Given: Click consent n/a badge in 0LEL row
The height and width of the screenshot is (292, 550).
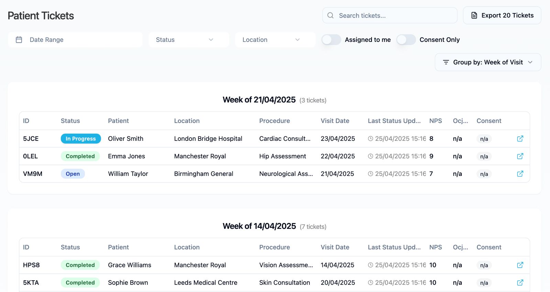Looking at the screenshot, I should (484, 156).
